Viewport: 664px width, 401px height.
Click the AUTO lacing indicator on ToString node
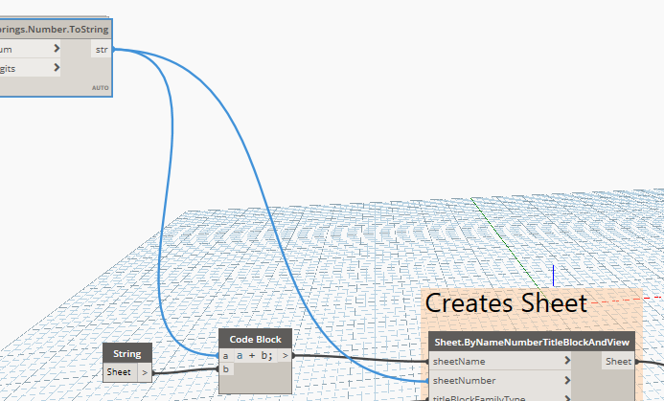click(101, 88)
